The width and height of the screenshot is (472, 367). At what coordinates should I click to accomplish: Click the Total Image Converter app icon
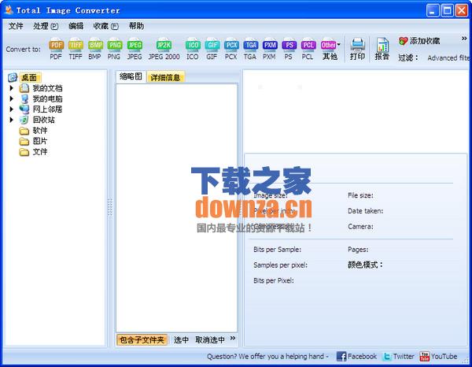click(9, 10)
